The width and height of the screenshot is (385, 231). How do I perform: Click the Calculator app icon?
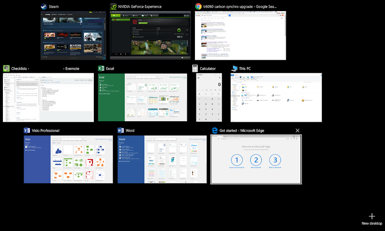195,68
